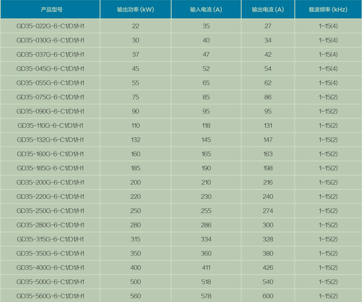
Task: Click carrier frequency cell in GD35-075G row
Action: [x=328, y=97]
